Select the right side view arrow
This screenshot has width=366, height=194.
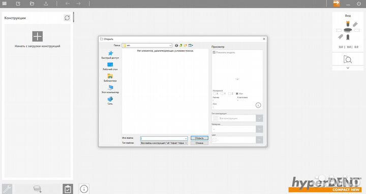point(357,30)
